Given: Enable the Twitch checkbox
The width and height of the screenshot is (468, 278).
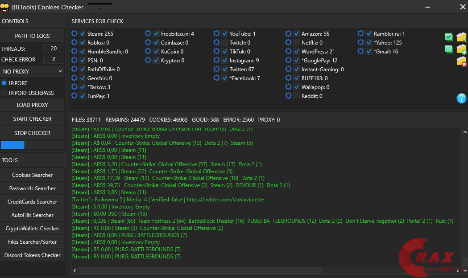Looking at the screenshot, I should coord(225,42).
